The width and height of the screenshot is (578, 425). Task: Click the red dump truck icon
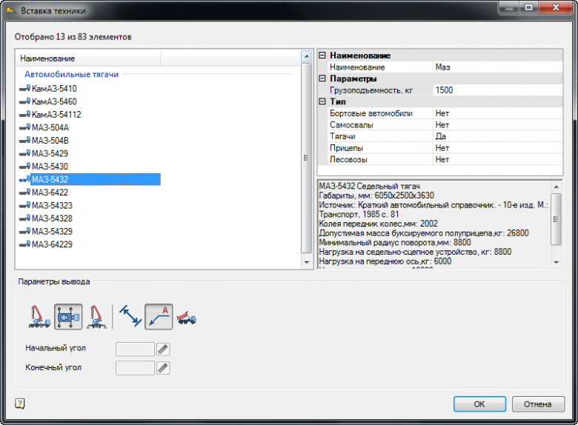(186, 318)
